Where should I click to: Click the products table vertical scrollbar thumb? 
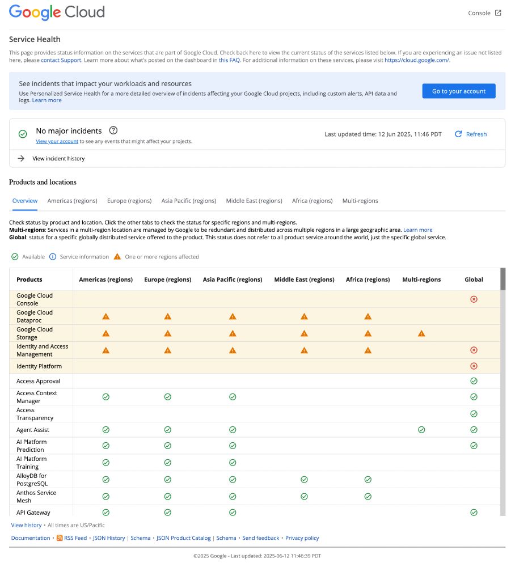503,279
